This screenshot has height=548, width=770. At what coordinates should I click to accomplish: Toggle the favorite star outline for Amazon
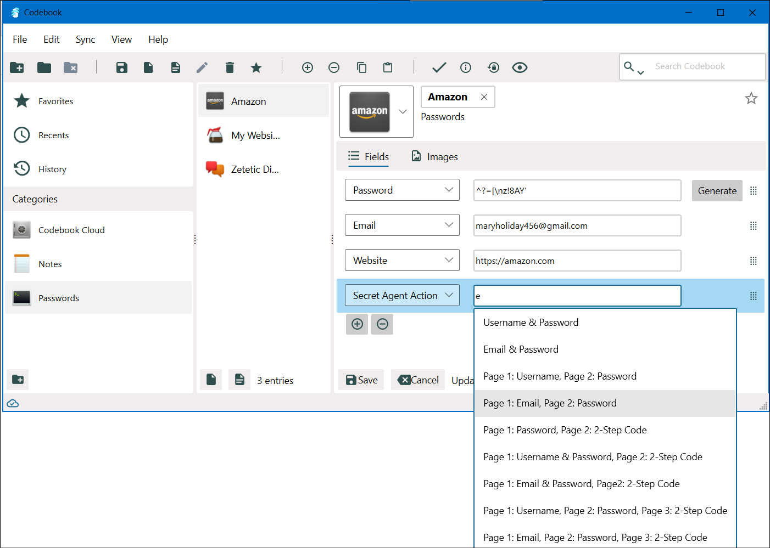[x=751, y=98]
